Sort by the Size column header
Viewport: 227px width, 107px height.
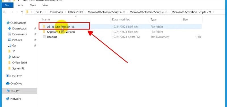coord(185,19)
